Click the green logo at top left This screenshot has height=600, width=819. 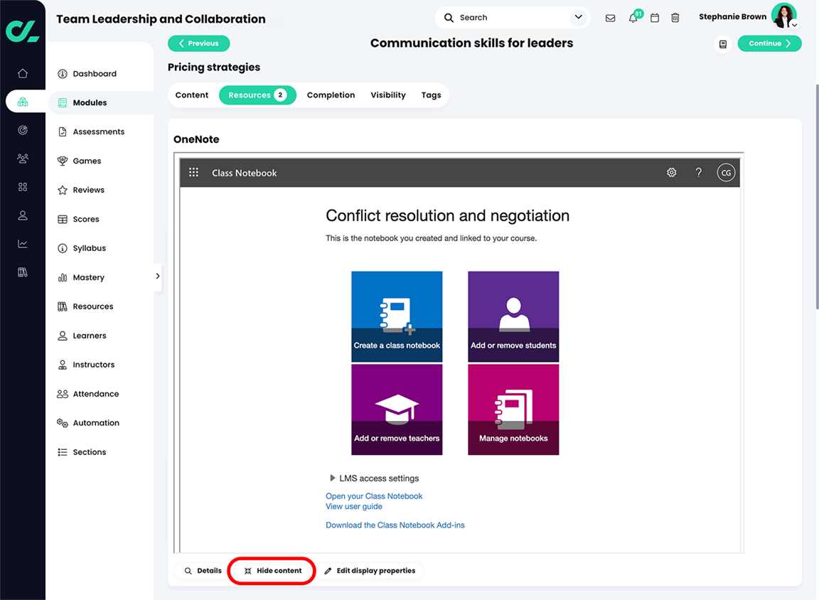pos(23,31)
